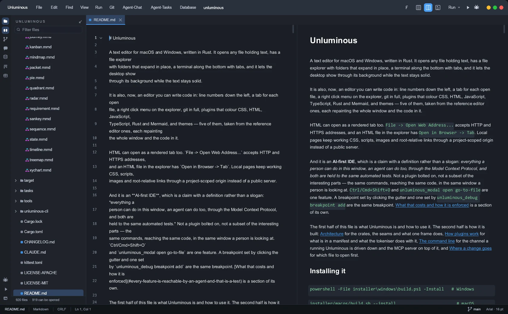Open the agent chat bubble icon

click(5, 48)
